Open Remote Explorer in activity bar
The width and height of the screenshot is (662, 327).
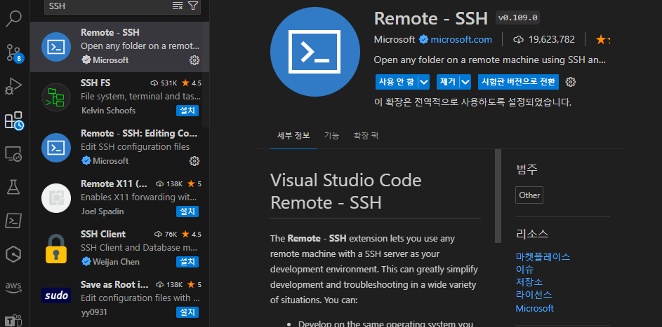(13, 154)
